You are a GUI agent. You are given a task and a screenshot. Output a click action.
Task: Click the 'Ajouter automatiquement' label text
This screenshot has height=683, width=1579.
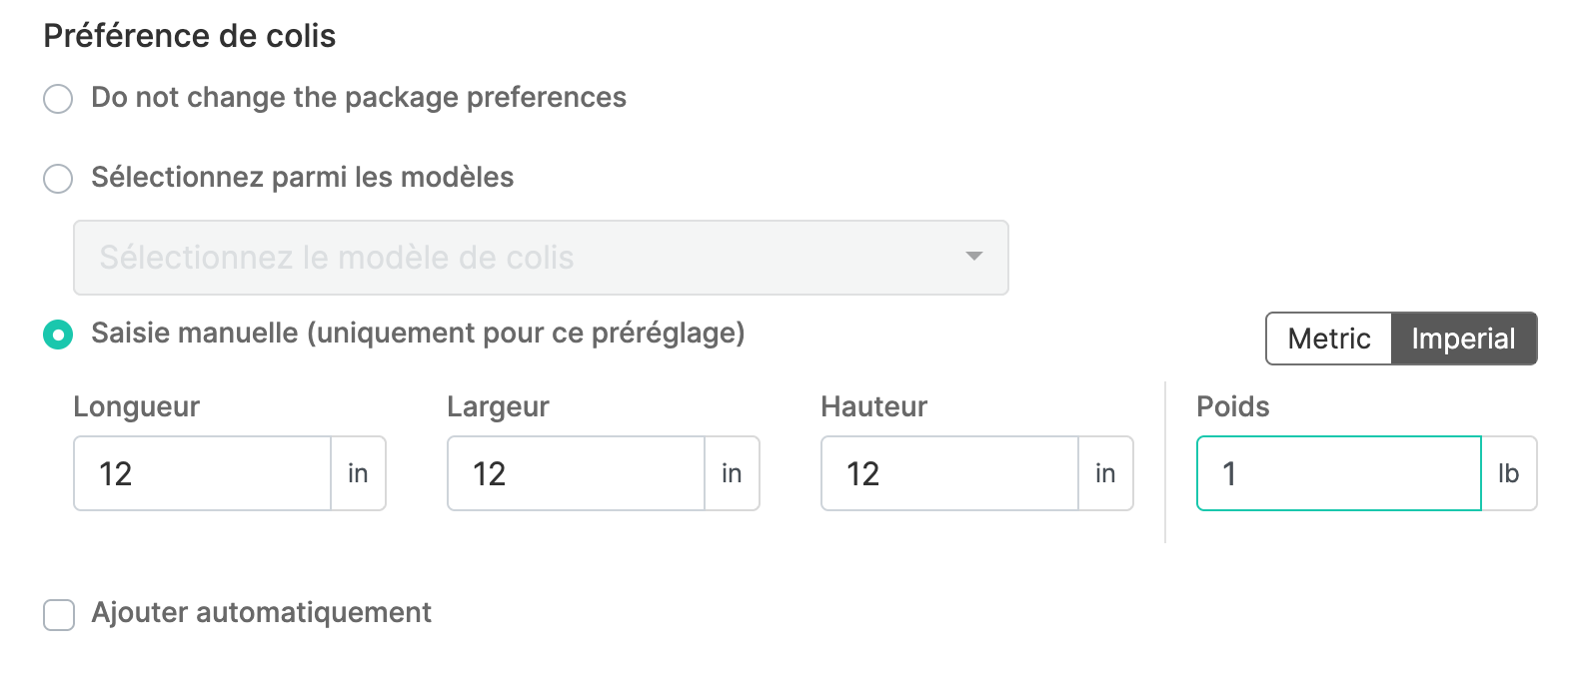[x=261, y=612]
